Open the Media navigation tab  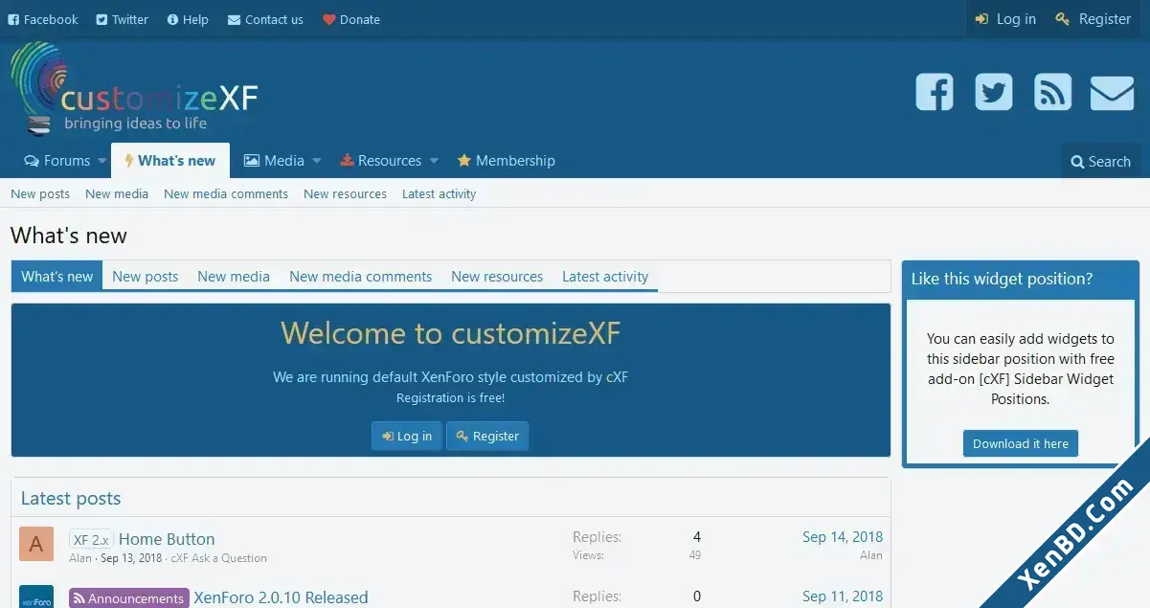pos(274,161)
